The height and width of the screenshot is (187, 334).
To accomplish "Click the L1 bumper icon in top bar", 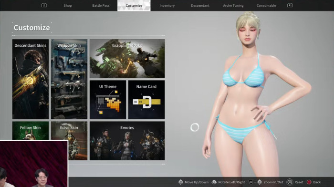I will [x=44, y=5].
